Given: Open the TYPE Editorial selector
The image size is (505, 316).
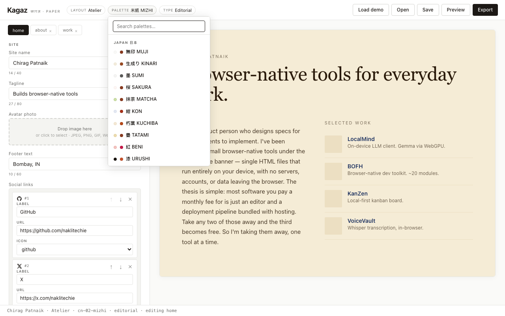Looking at the screenshot, I should (177, 10).
